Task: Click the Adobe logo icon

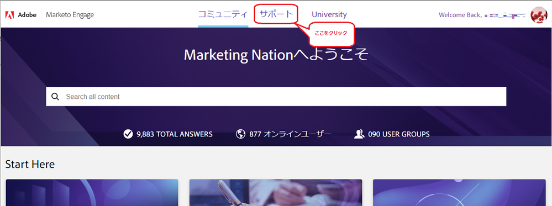Action: pyautogui.click(x=10, y=15)
